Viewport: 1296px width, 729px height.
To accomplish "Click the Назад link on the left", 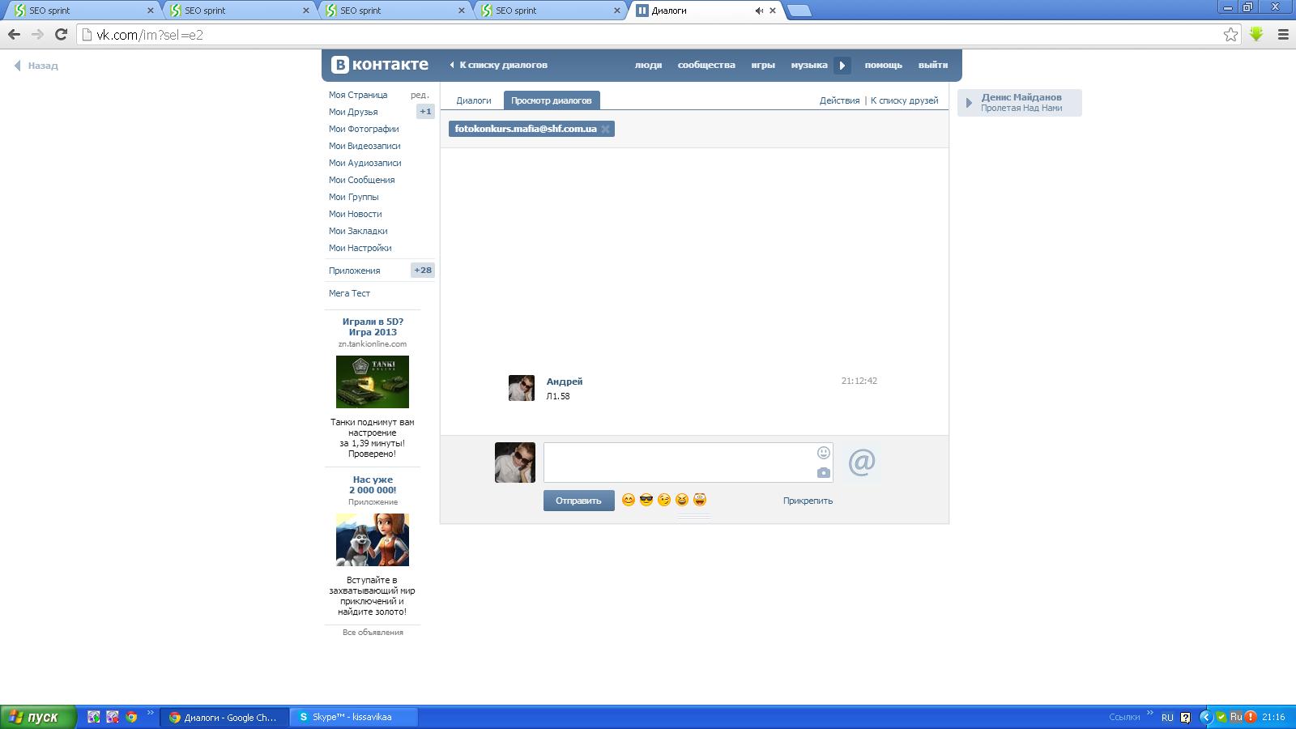I will [x=36, y=66].
